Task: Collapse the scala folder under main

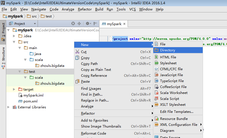Action: pyautogui.click(x=25, y=60)
